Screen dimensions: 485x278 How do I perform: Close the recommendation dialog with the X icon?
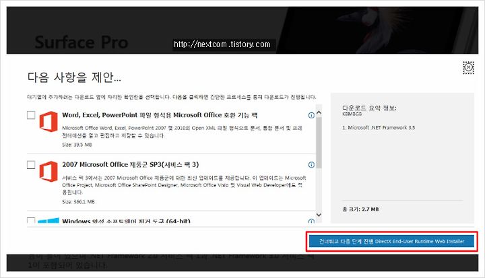click(468, 67)
